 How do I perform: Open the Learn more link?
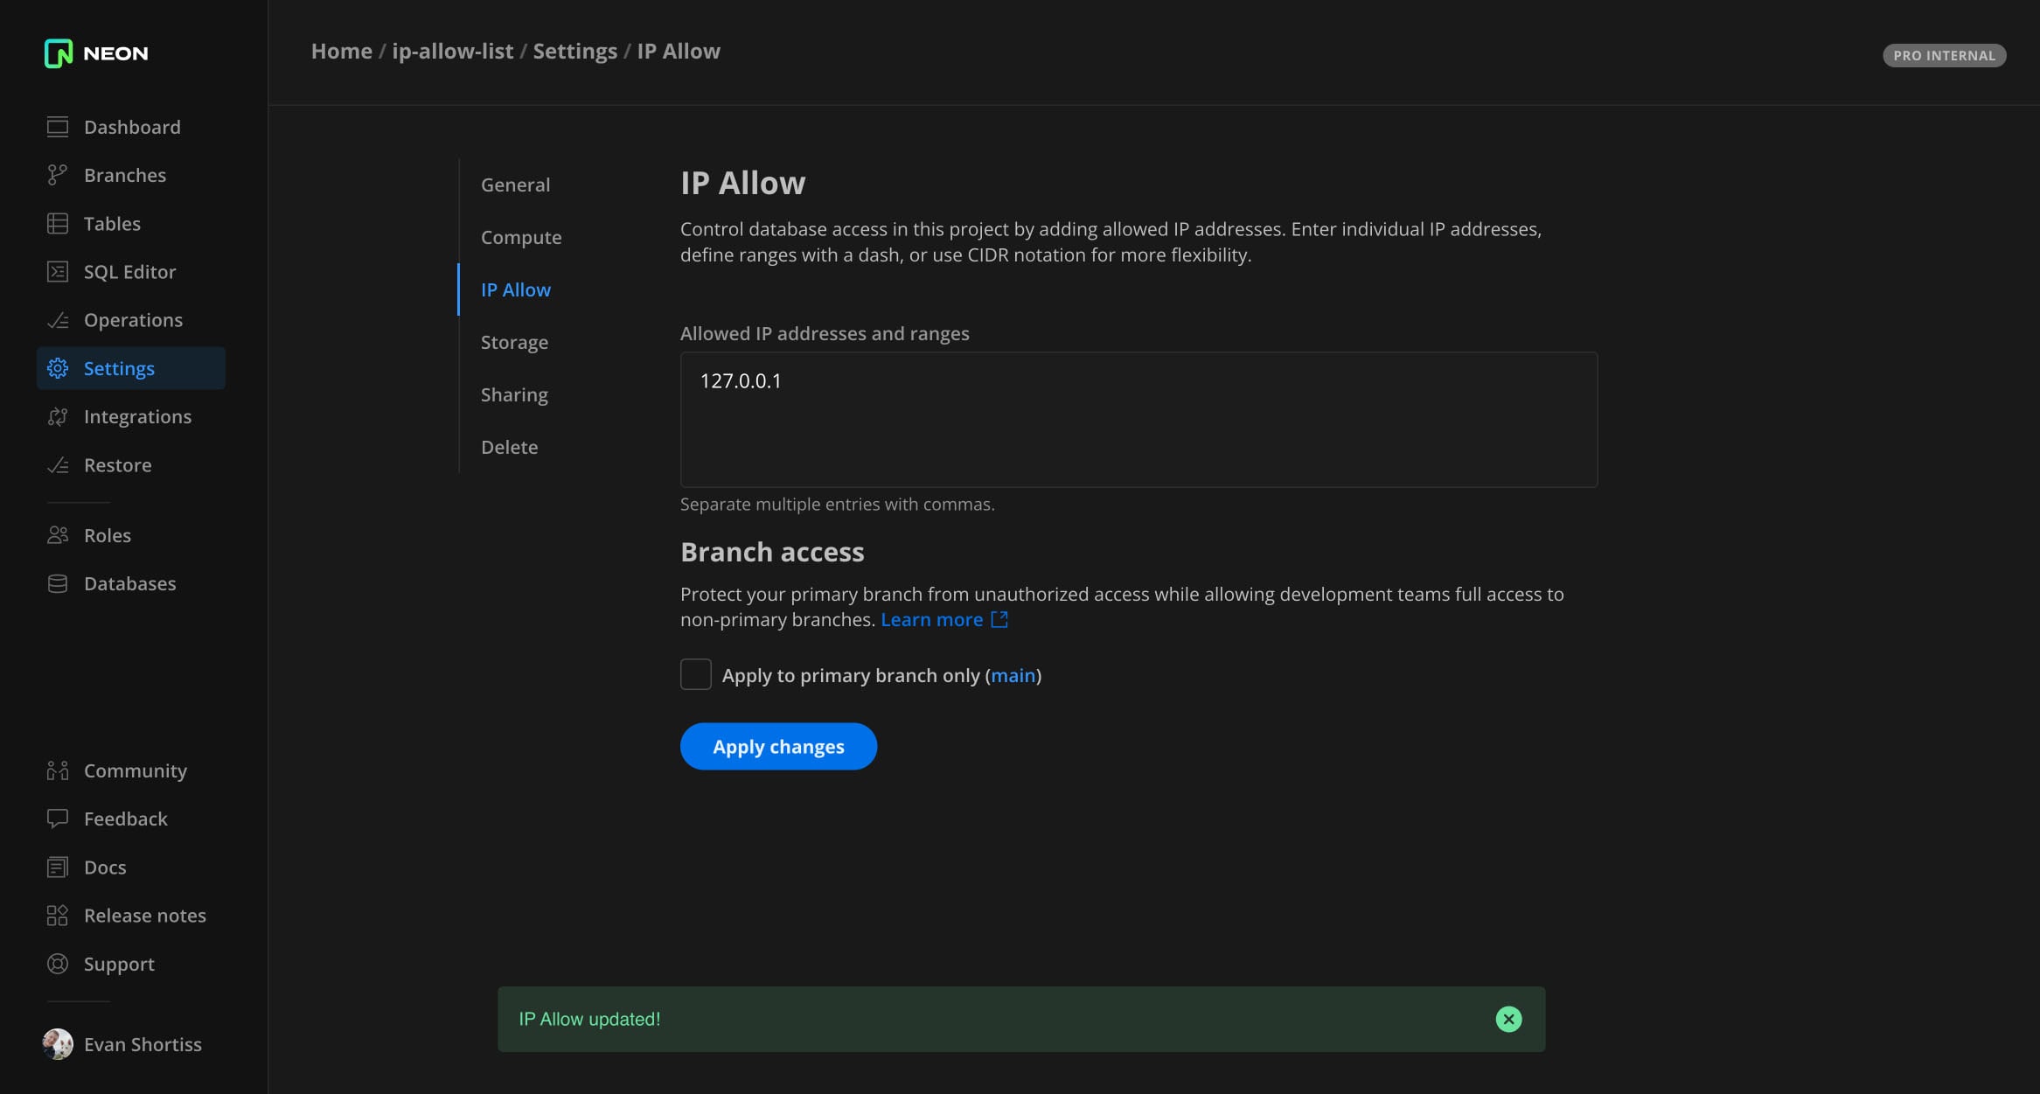(x=932, y=619)
